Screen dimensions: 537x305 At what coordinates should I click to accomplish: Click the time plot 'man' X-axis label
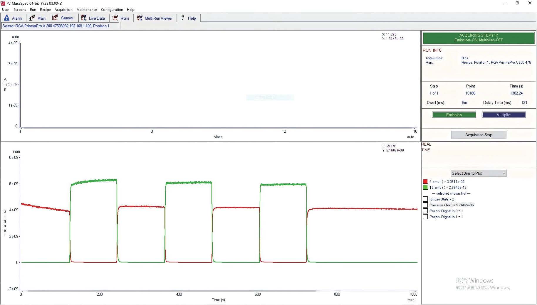click(x=411, y=300)
